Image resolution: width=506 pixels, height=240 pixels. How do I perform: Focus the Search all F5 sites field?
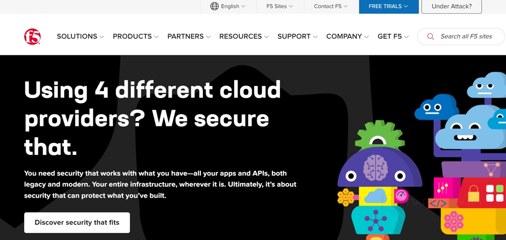click(461, 37)
